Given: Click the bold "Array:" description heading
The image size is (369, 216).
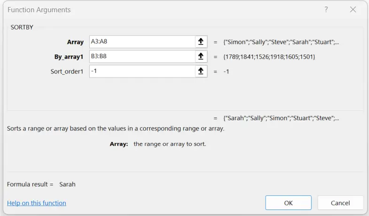Looking at the screenshot, I should coord(119,144).
